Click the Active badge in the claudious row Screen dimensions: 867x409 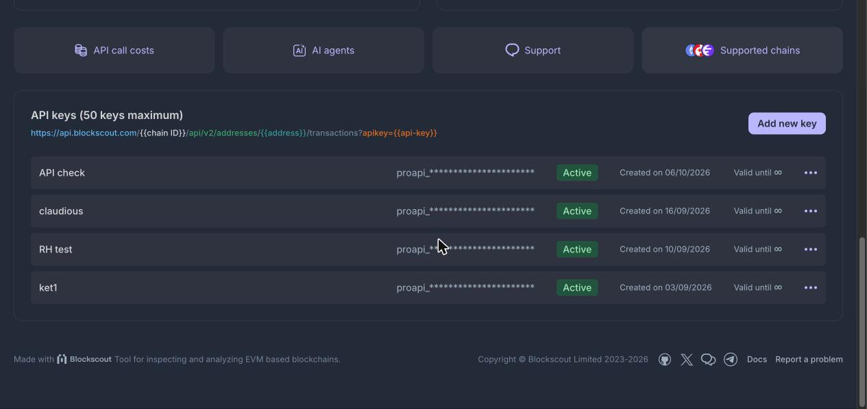[577, 211]
